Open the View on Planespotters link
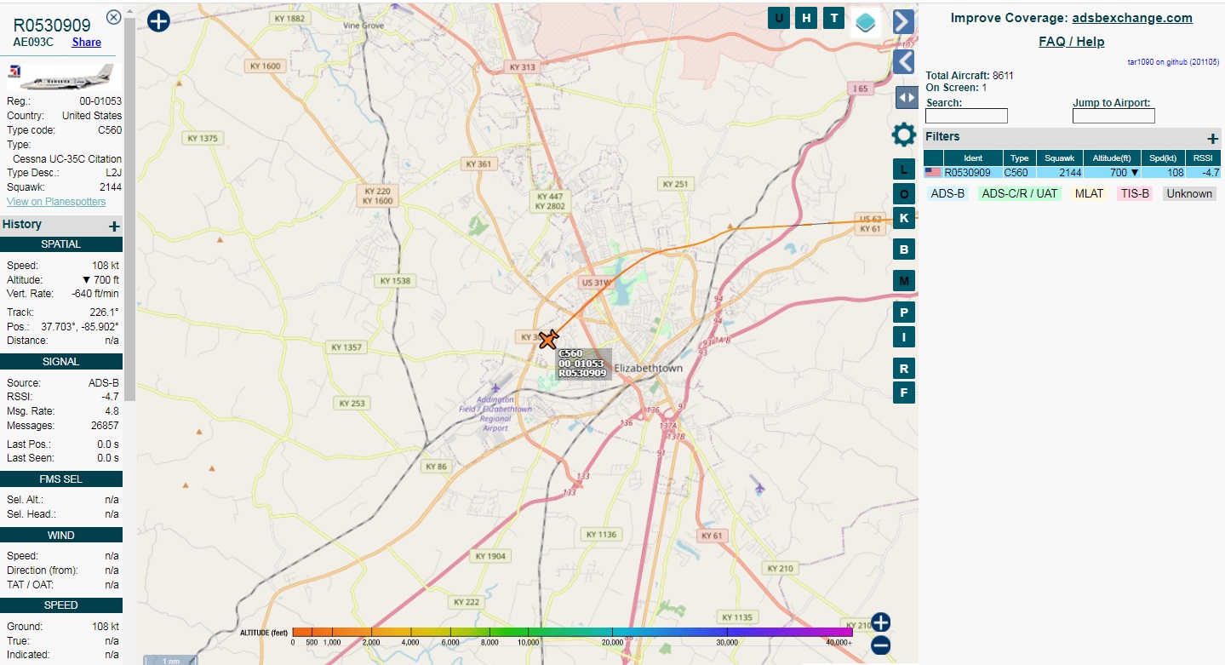This screenshot has height=665, width=1225. [x=56, y=202]
